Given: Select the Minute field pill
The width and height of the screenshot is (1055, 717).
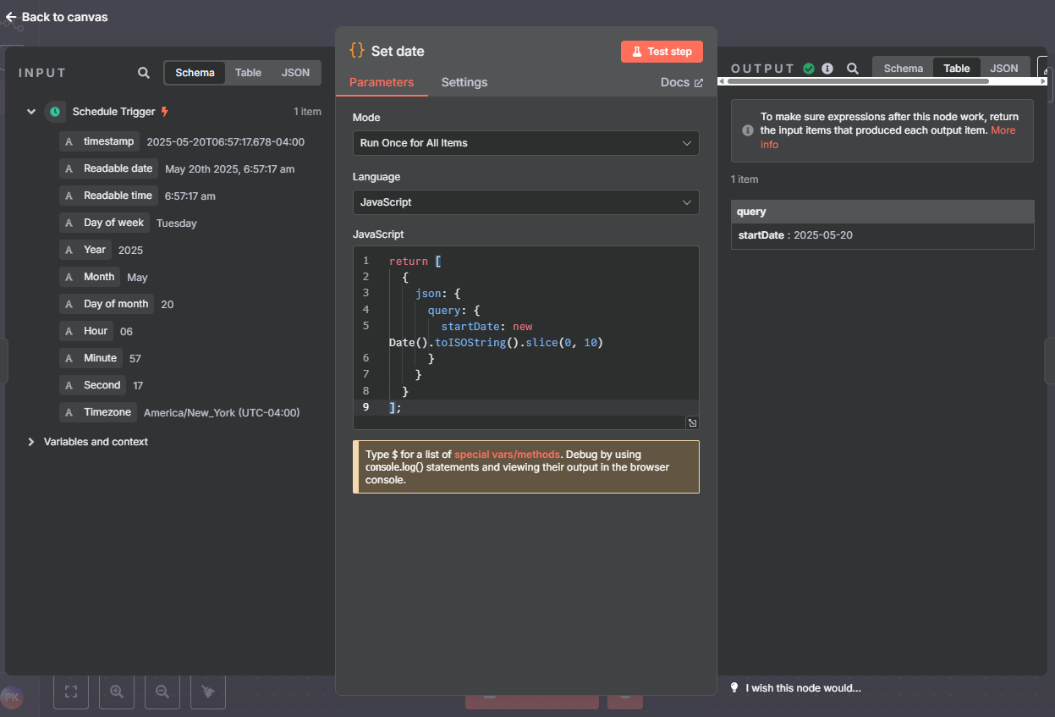Looking at the screenshot, I should [91, 358].
